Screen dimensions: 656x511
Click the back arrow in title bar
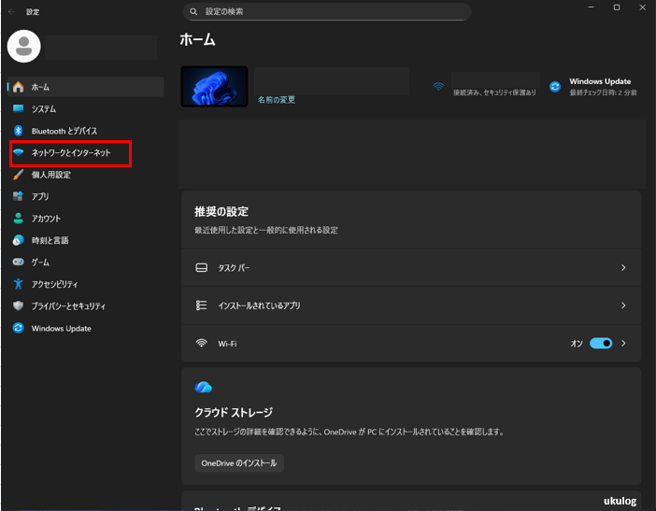[11, 12]
